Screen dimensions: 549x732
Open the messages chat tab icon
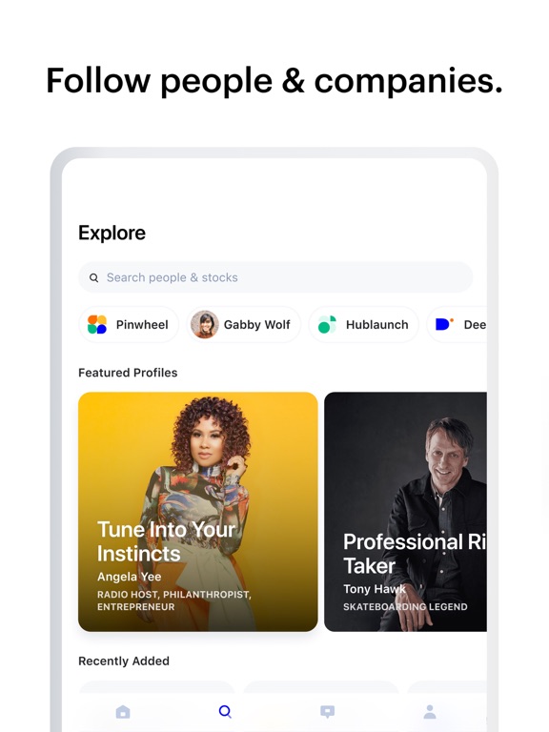(x=327, y=712)
